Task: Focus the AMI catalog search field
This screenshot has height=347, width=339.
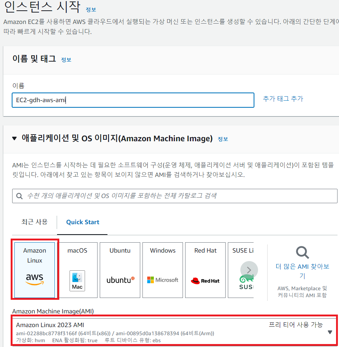Action: (175, 196)
